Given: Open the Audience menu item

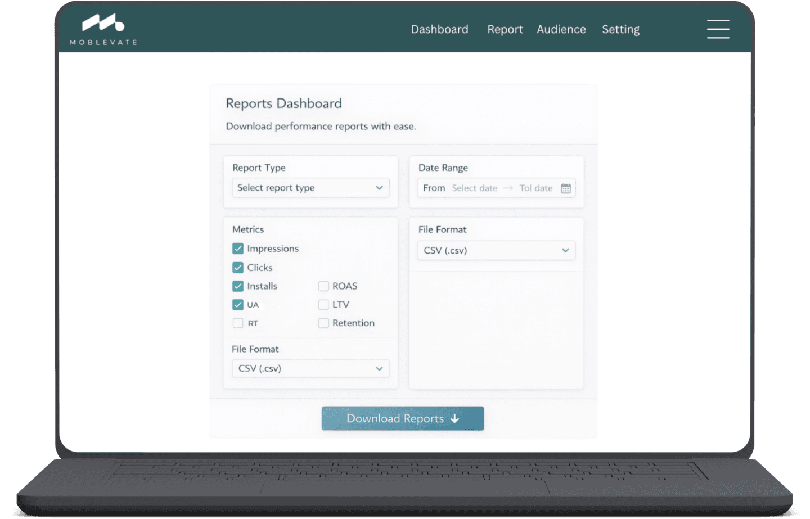Looking at the screenshot, I should [561, 29].
